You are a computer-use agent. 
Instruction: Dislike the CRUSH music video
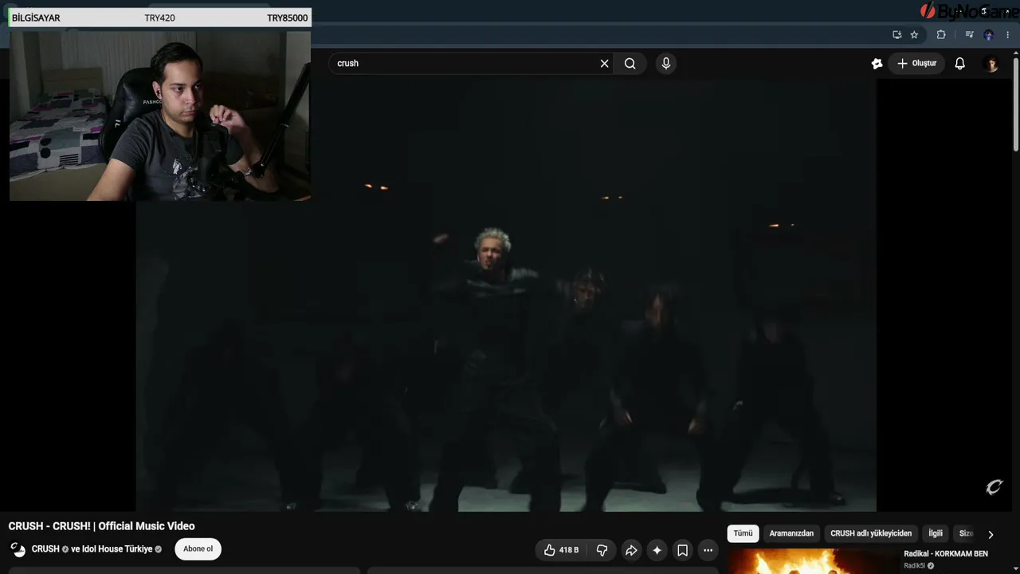[x=602, y=550]
